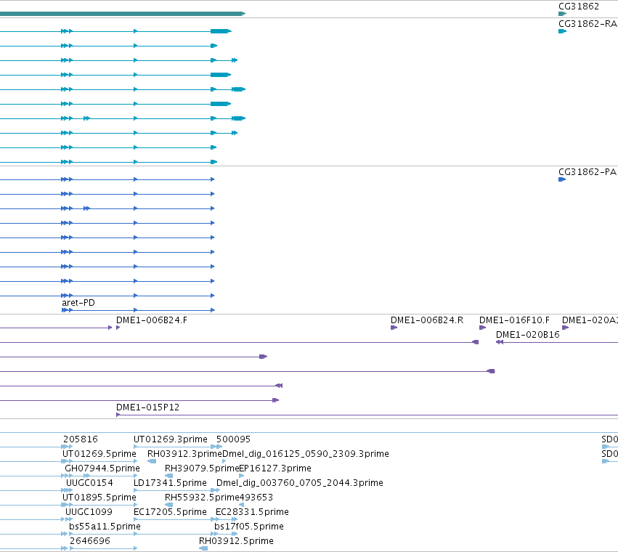618x552 pixels.
Task: Click the EC17205.5prime EST label
Action: tap(170, 512)
